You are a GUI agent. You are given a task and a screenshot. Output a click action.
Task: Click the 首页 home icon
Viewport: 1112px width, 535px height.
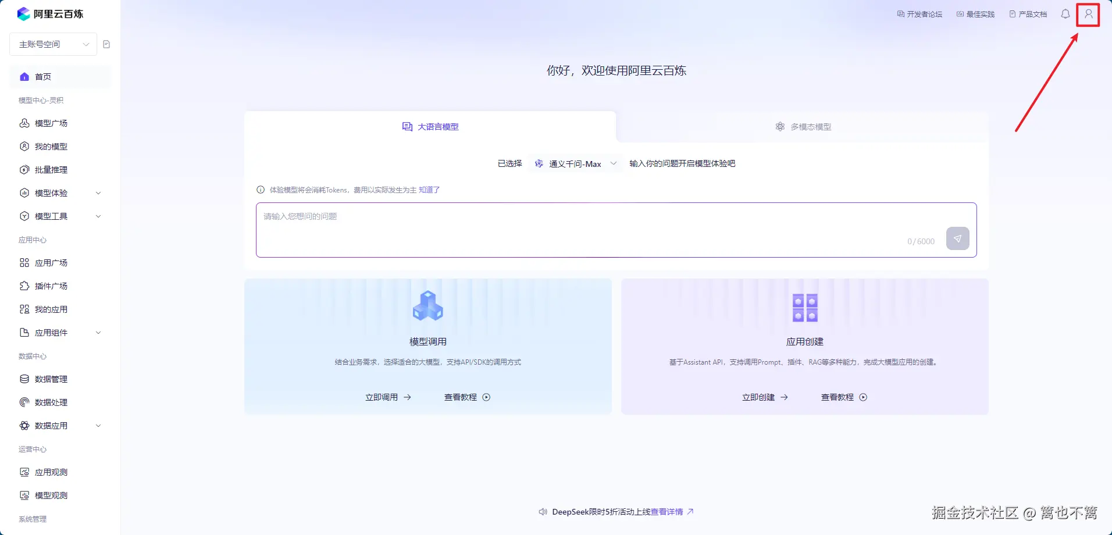(24, 77)
